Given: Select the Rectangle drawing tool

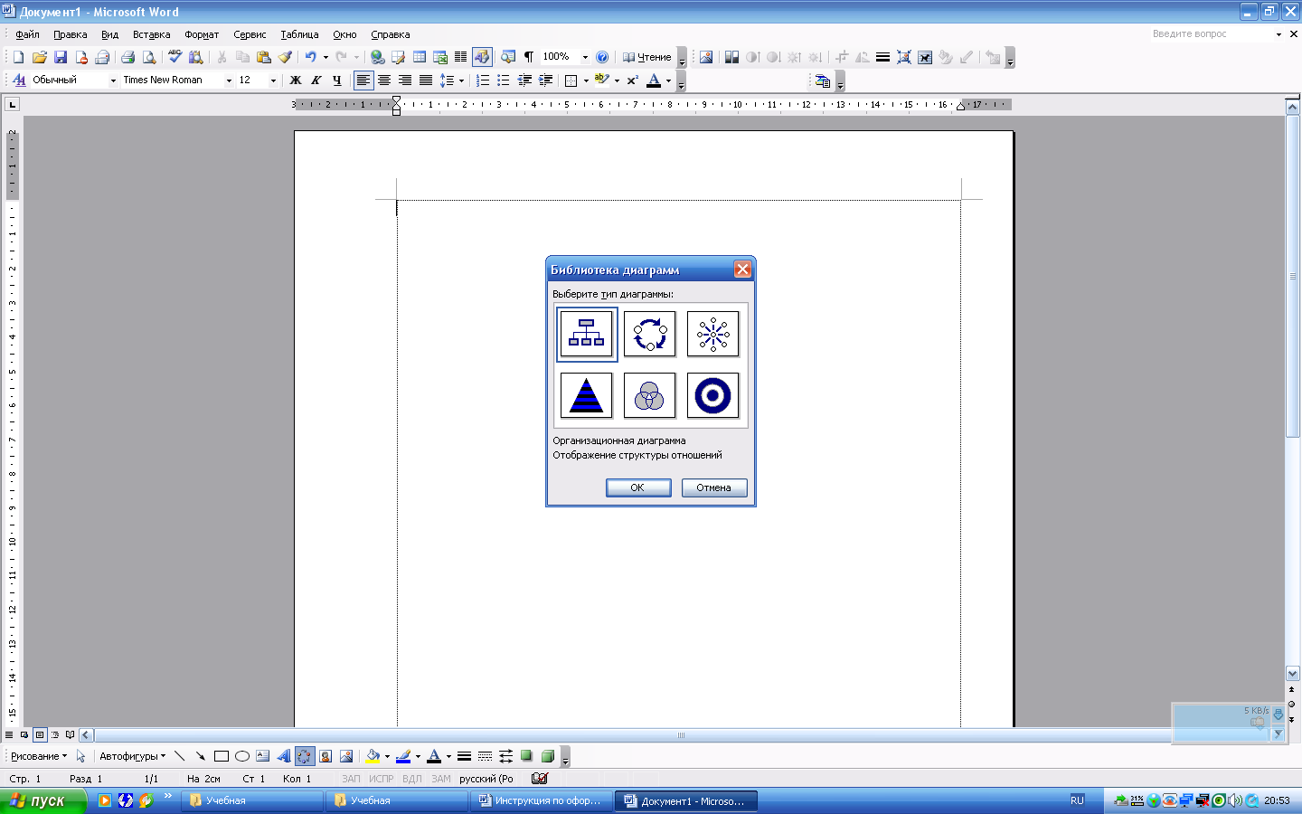Looking at the screenshot, I should pyautogui.click(x=221, y=756).
